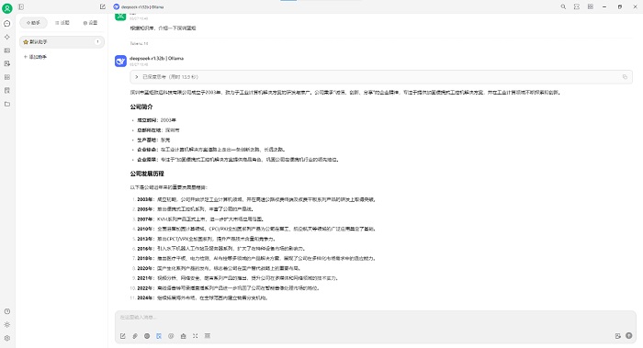Click the add assistant plus button
This screenshot has width=643, height=348.
35,57
